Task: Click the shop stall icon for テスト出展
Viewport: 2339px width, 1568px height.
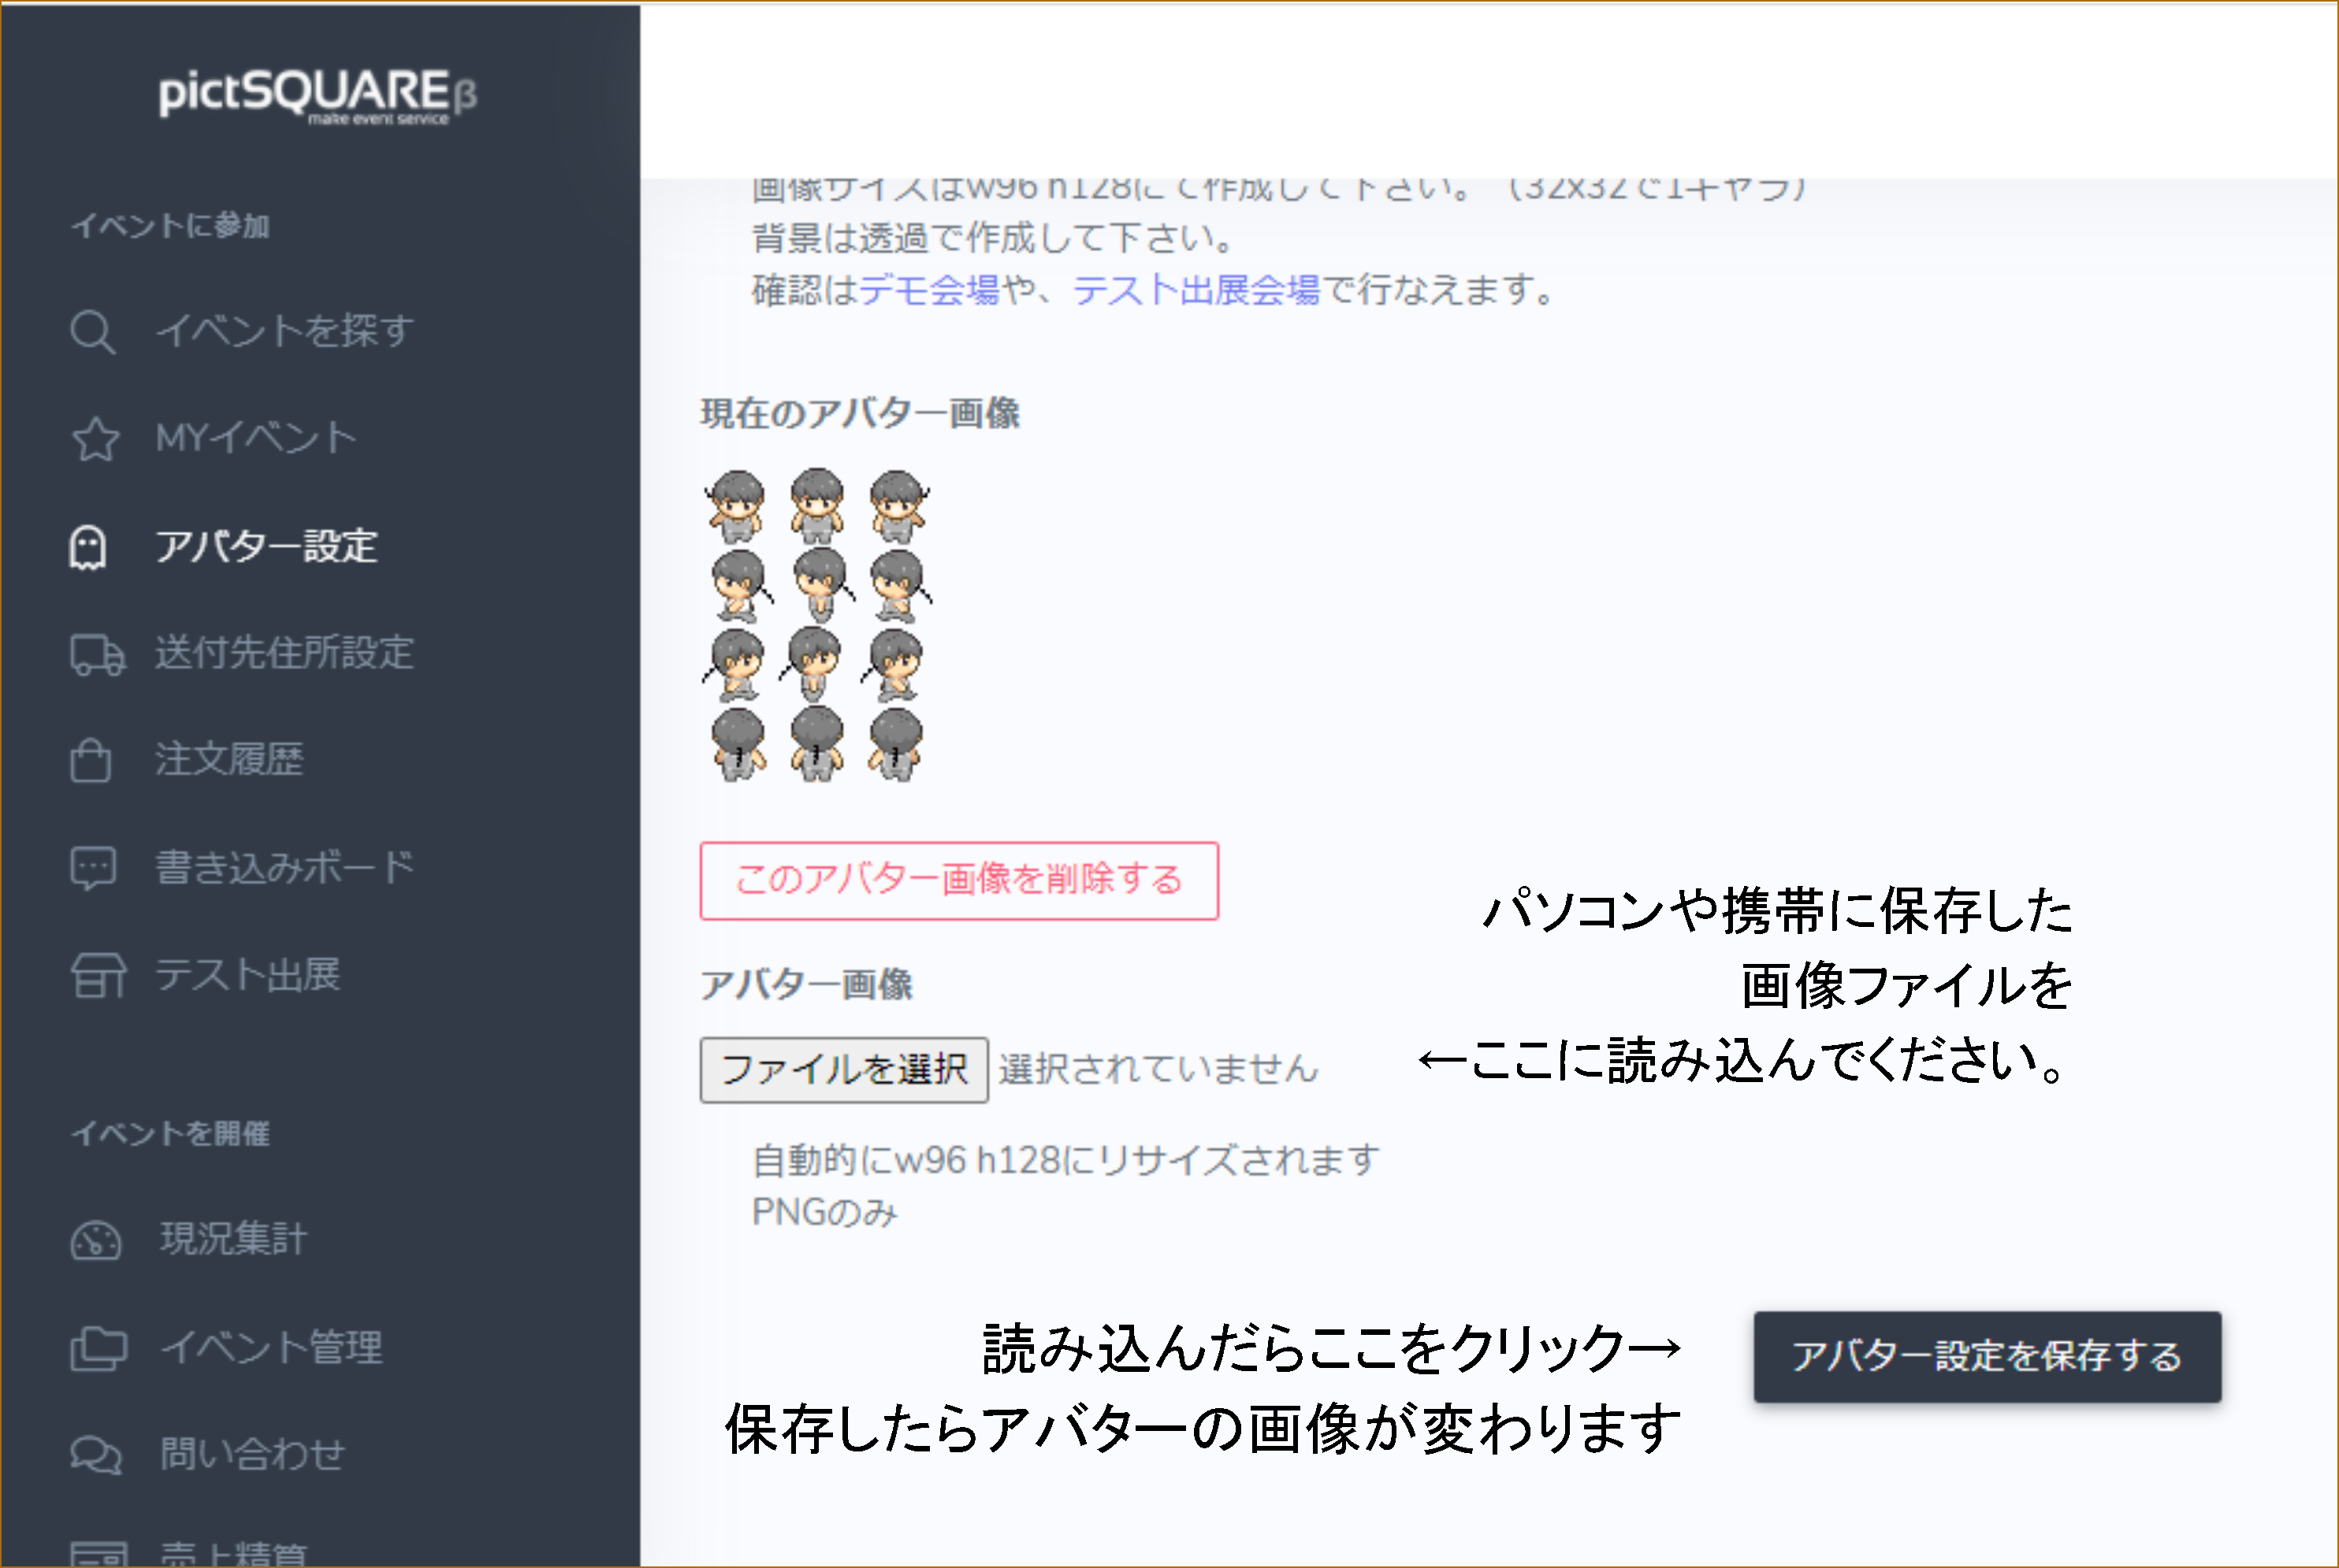Action: pyautogui.click(x=98, y=976)
